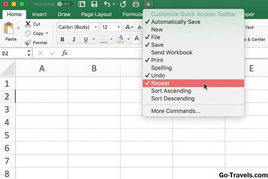268x179 pixels.
Task: Click the green zoom window button
Action: pyautogui.click(x=22, y=4)
